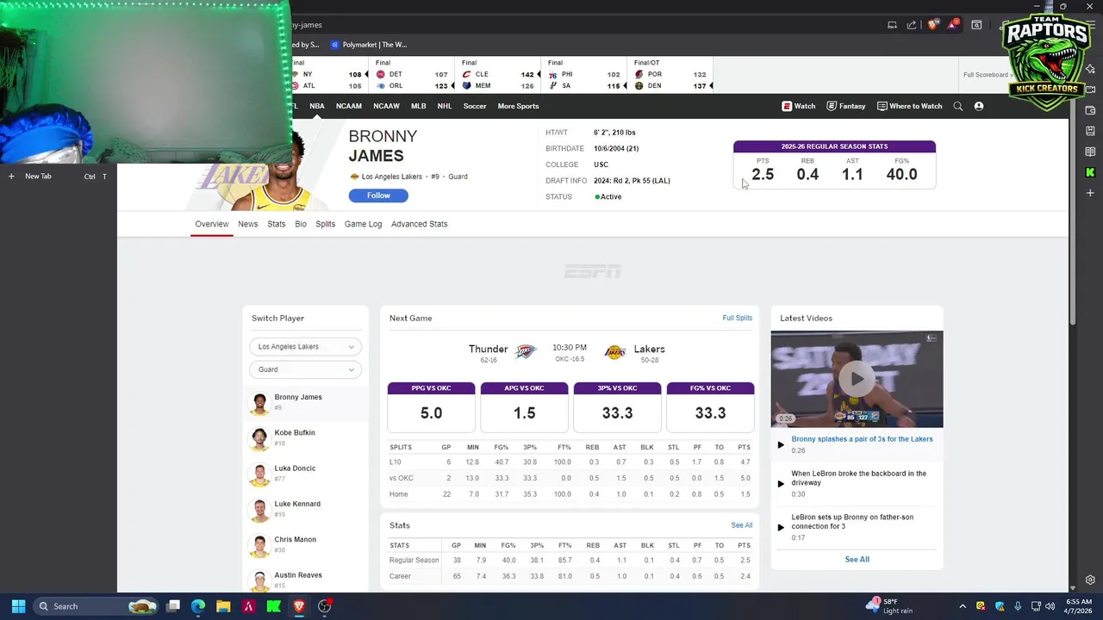Click the Windows taskbar Search box
Screen dimensions: 1103x620
point(97,606)
